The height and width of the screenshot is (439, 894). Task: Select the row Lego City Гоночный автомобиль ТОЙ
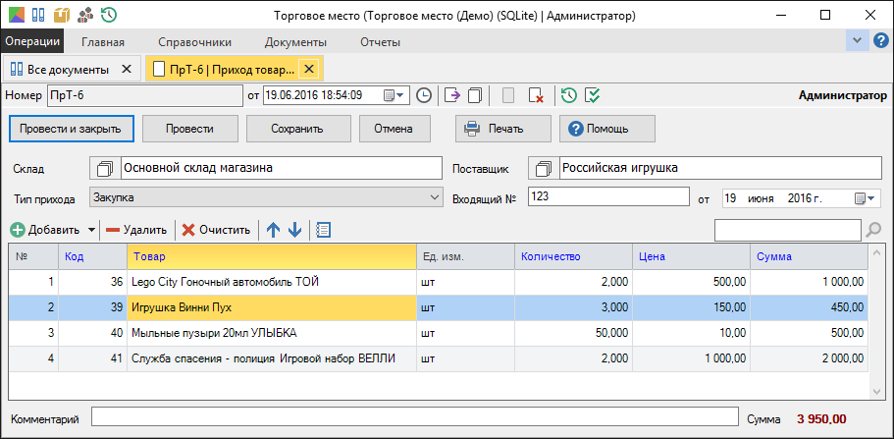coord(439,282)
